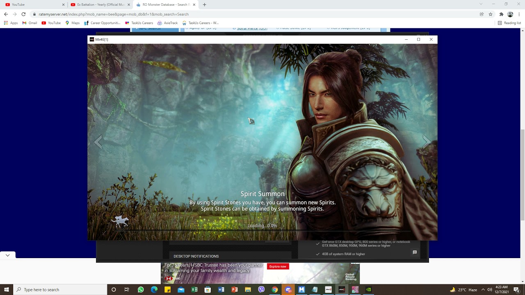Screen dimensions: 525x295
Task: Open Microsoft Edge from the taskbar
Action: click(154, 290)
